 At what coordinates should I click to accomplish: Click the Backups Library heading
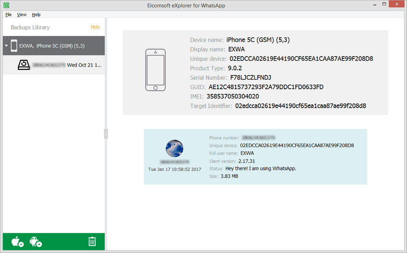(30, 27)
